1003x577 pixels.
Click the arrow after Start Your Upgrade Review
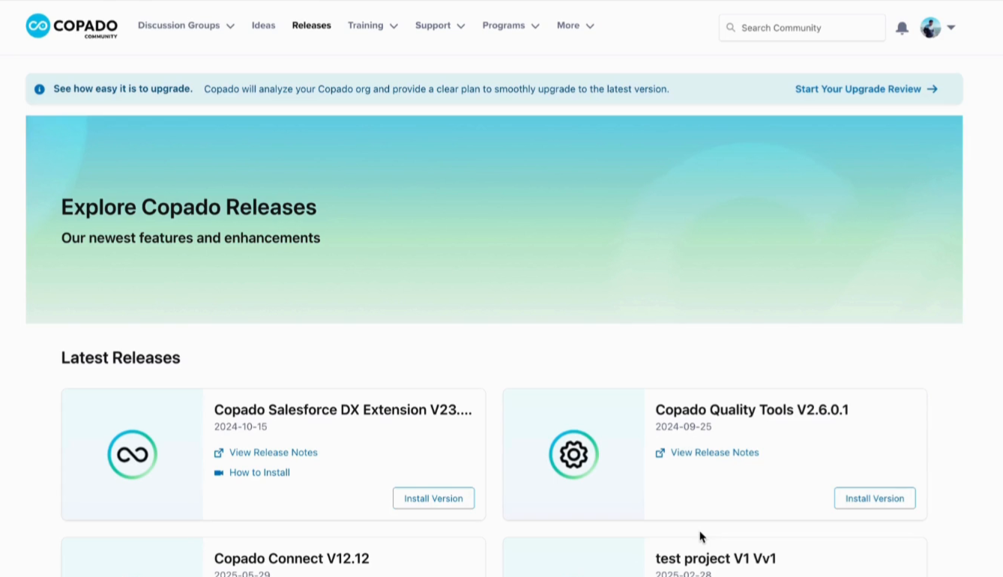933,89
